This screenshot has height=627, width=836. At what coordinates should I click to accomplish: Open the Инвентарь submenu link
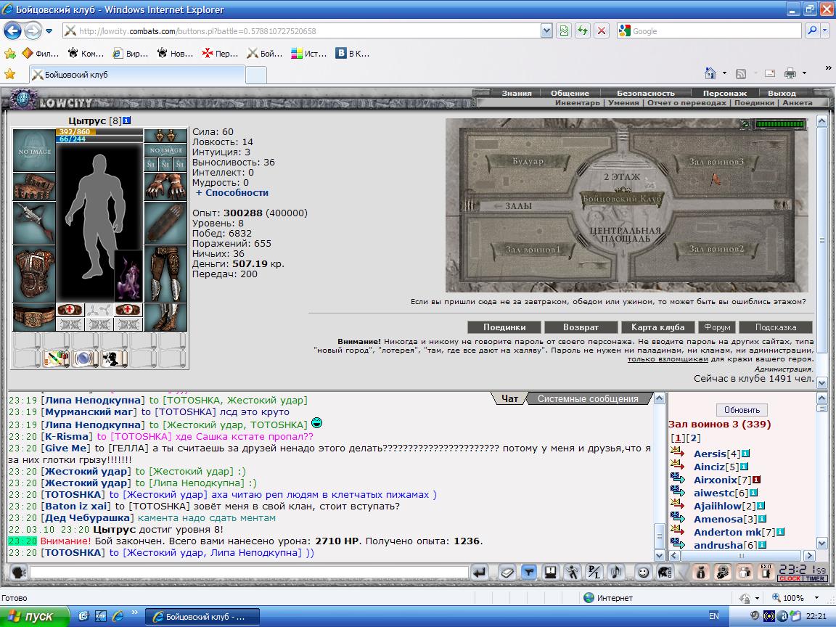click(x=578, y=102)
